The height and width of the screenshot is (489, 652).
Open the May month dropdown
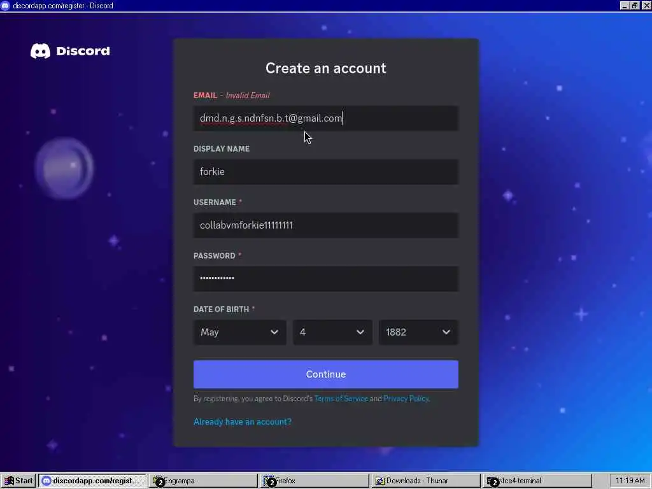[x=239, y=332]
